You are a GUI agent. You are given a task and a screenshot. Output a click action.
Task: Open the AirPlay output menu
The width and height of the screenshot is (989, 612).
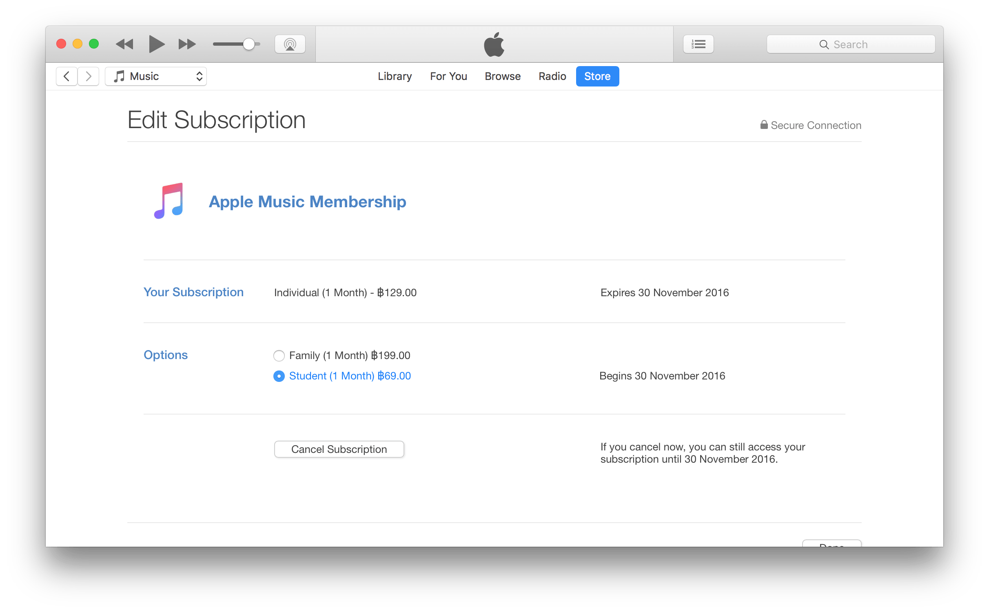(290, 44)
